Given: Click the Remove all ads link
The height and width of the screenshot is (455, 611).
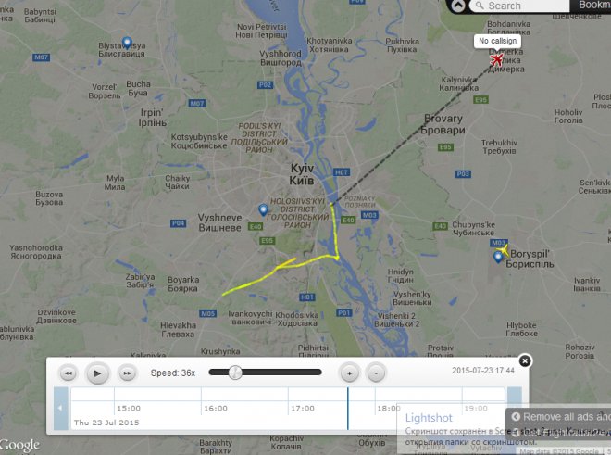Looking at the screenshot, I should click(560, 417).
